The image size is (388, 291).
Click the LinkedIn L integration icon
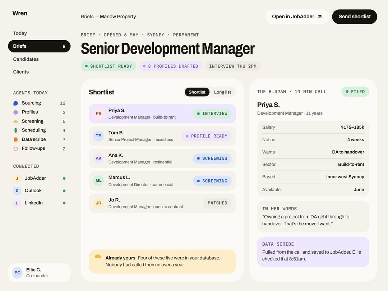click(17, 203)
